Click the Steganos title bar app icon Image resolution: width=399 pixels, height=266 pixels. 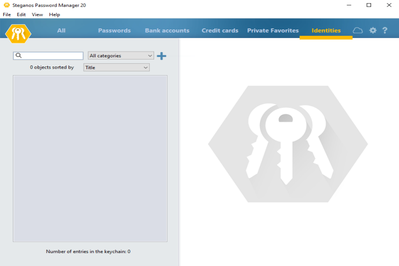(x=6, y=5)
